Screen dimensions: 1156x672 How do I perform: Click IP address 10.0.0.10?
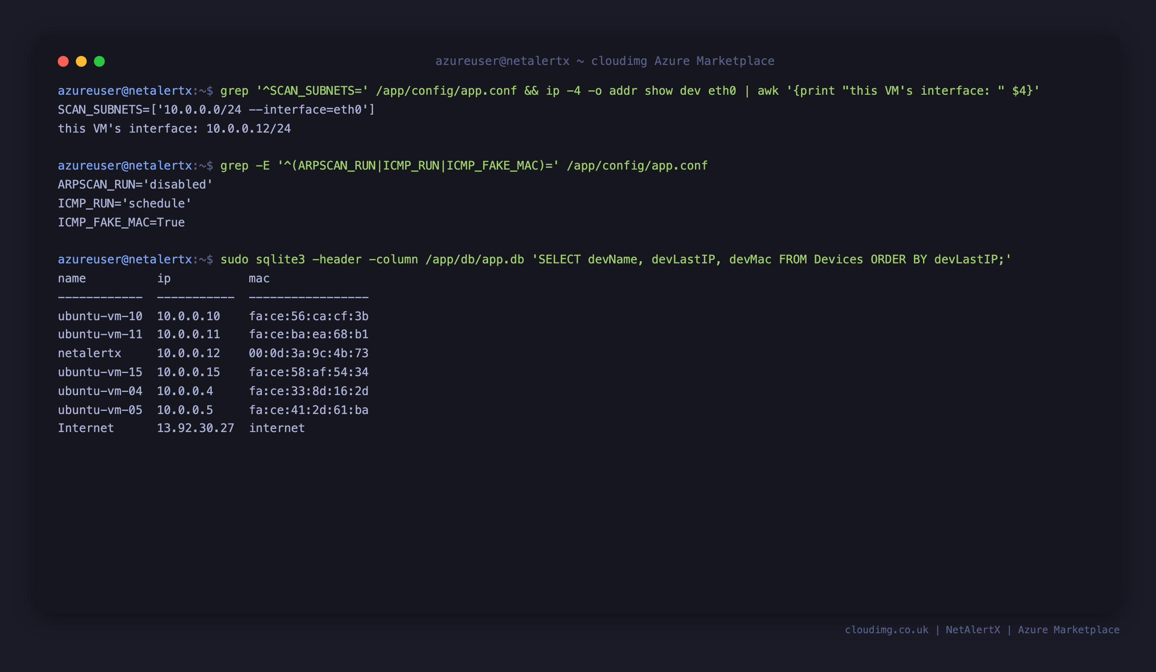pyautogui.click(x=189, y=316)
